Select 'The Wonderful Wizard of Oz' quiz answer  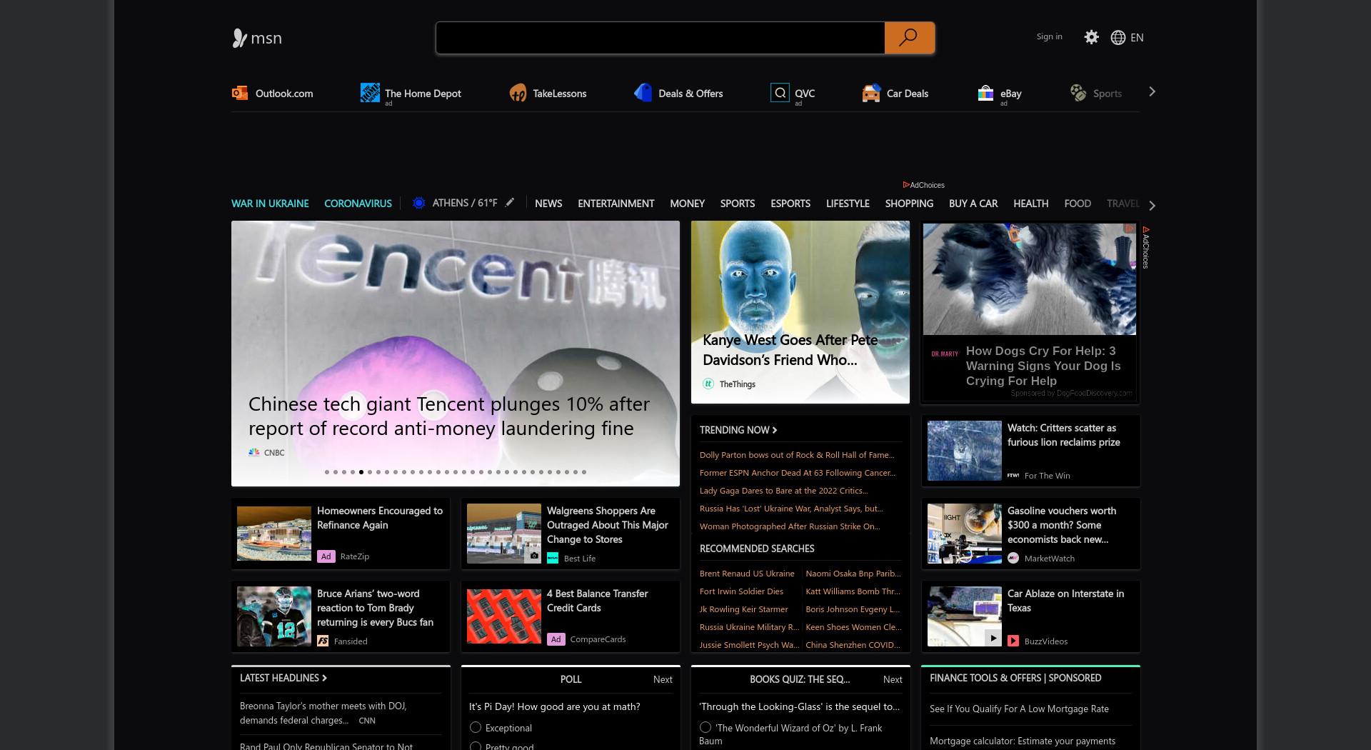[705, 727]
